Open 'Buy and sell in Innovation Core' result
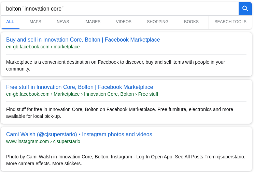Screen dimensions: 255x172 click(83, 40)
